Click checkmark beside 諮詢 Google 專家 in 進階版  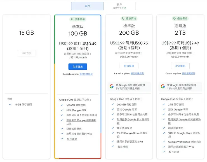(x=164, y=109)
